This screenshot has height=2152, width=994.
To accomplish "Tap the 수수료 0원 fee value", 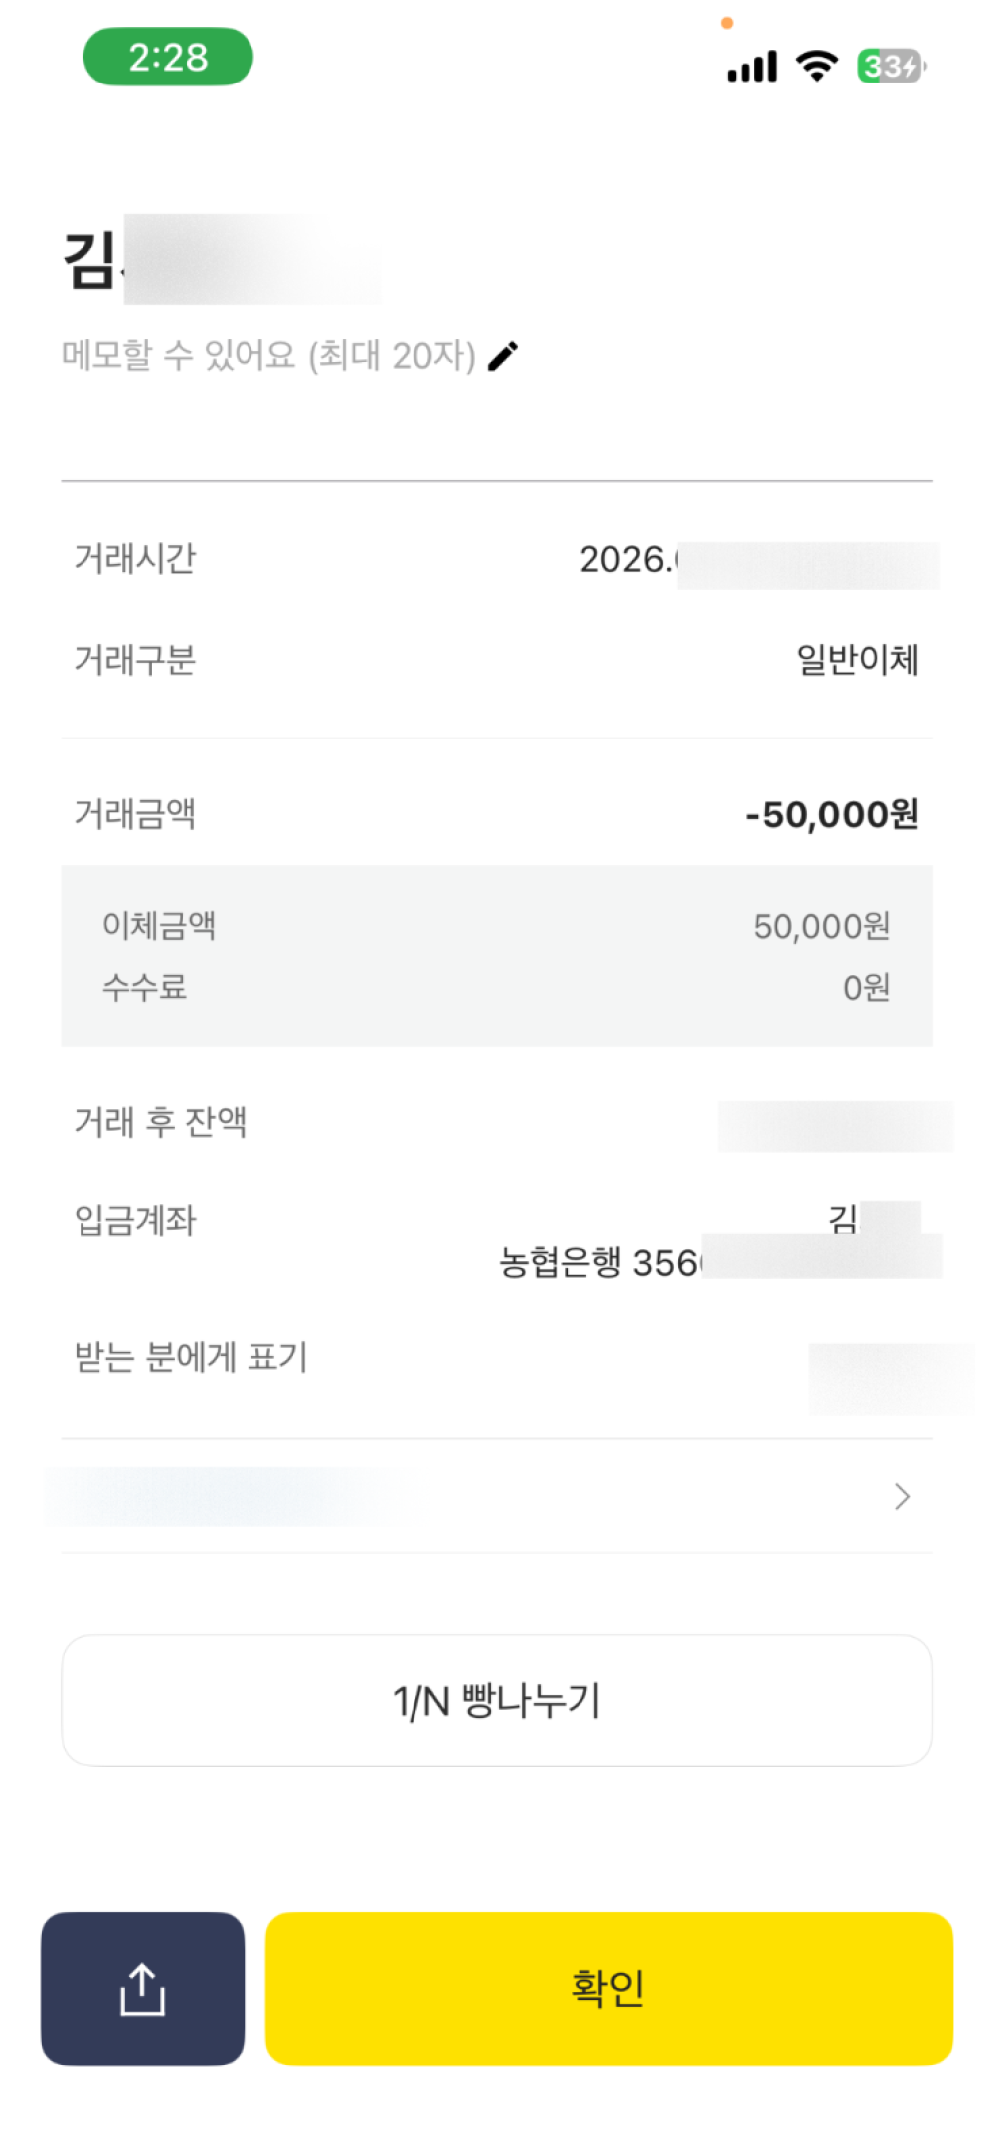I will click(866, 987).
